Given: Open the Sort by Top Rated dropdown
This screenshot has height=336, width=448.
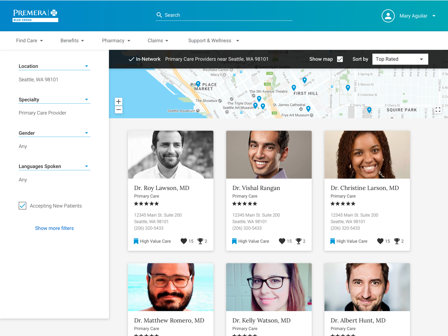Looking at the screenshot, I should click(x=400, y=59).
